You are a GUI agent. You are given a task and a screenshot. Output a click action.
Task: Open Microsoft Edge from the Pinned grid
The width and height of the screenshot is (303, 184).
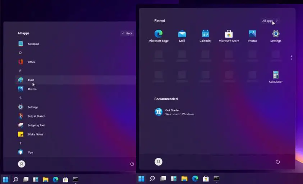[x=159, y=36]
